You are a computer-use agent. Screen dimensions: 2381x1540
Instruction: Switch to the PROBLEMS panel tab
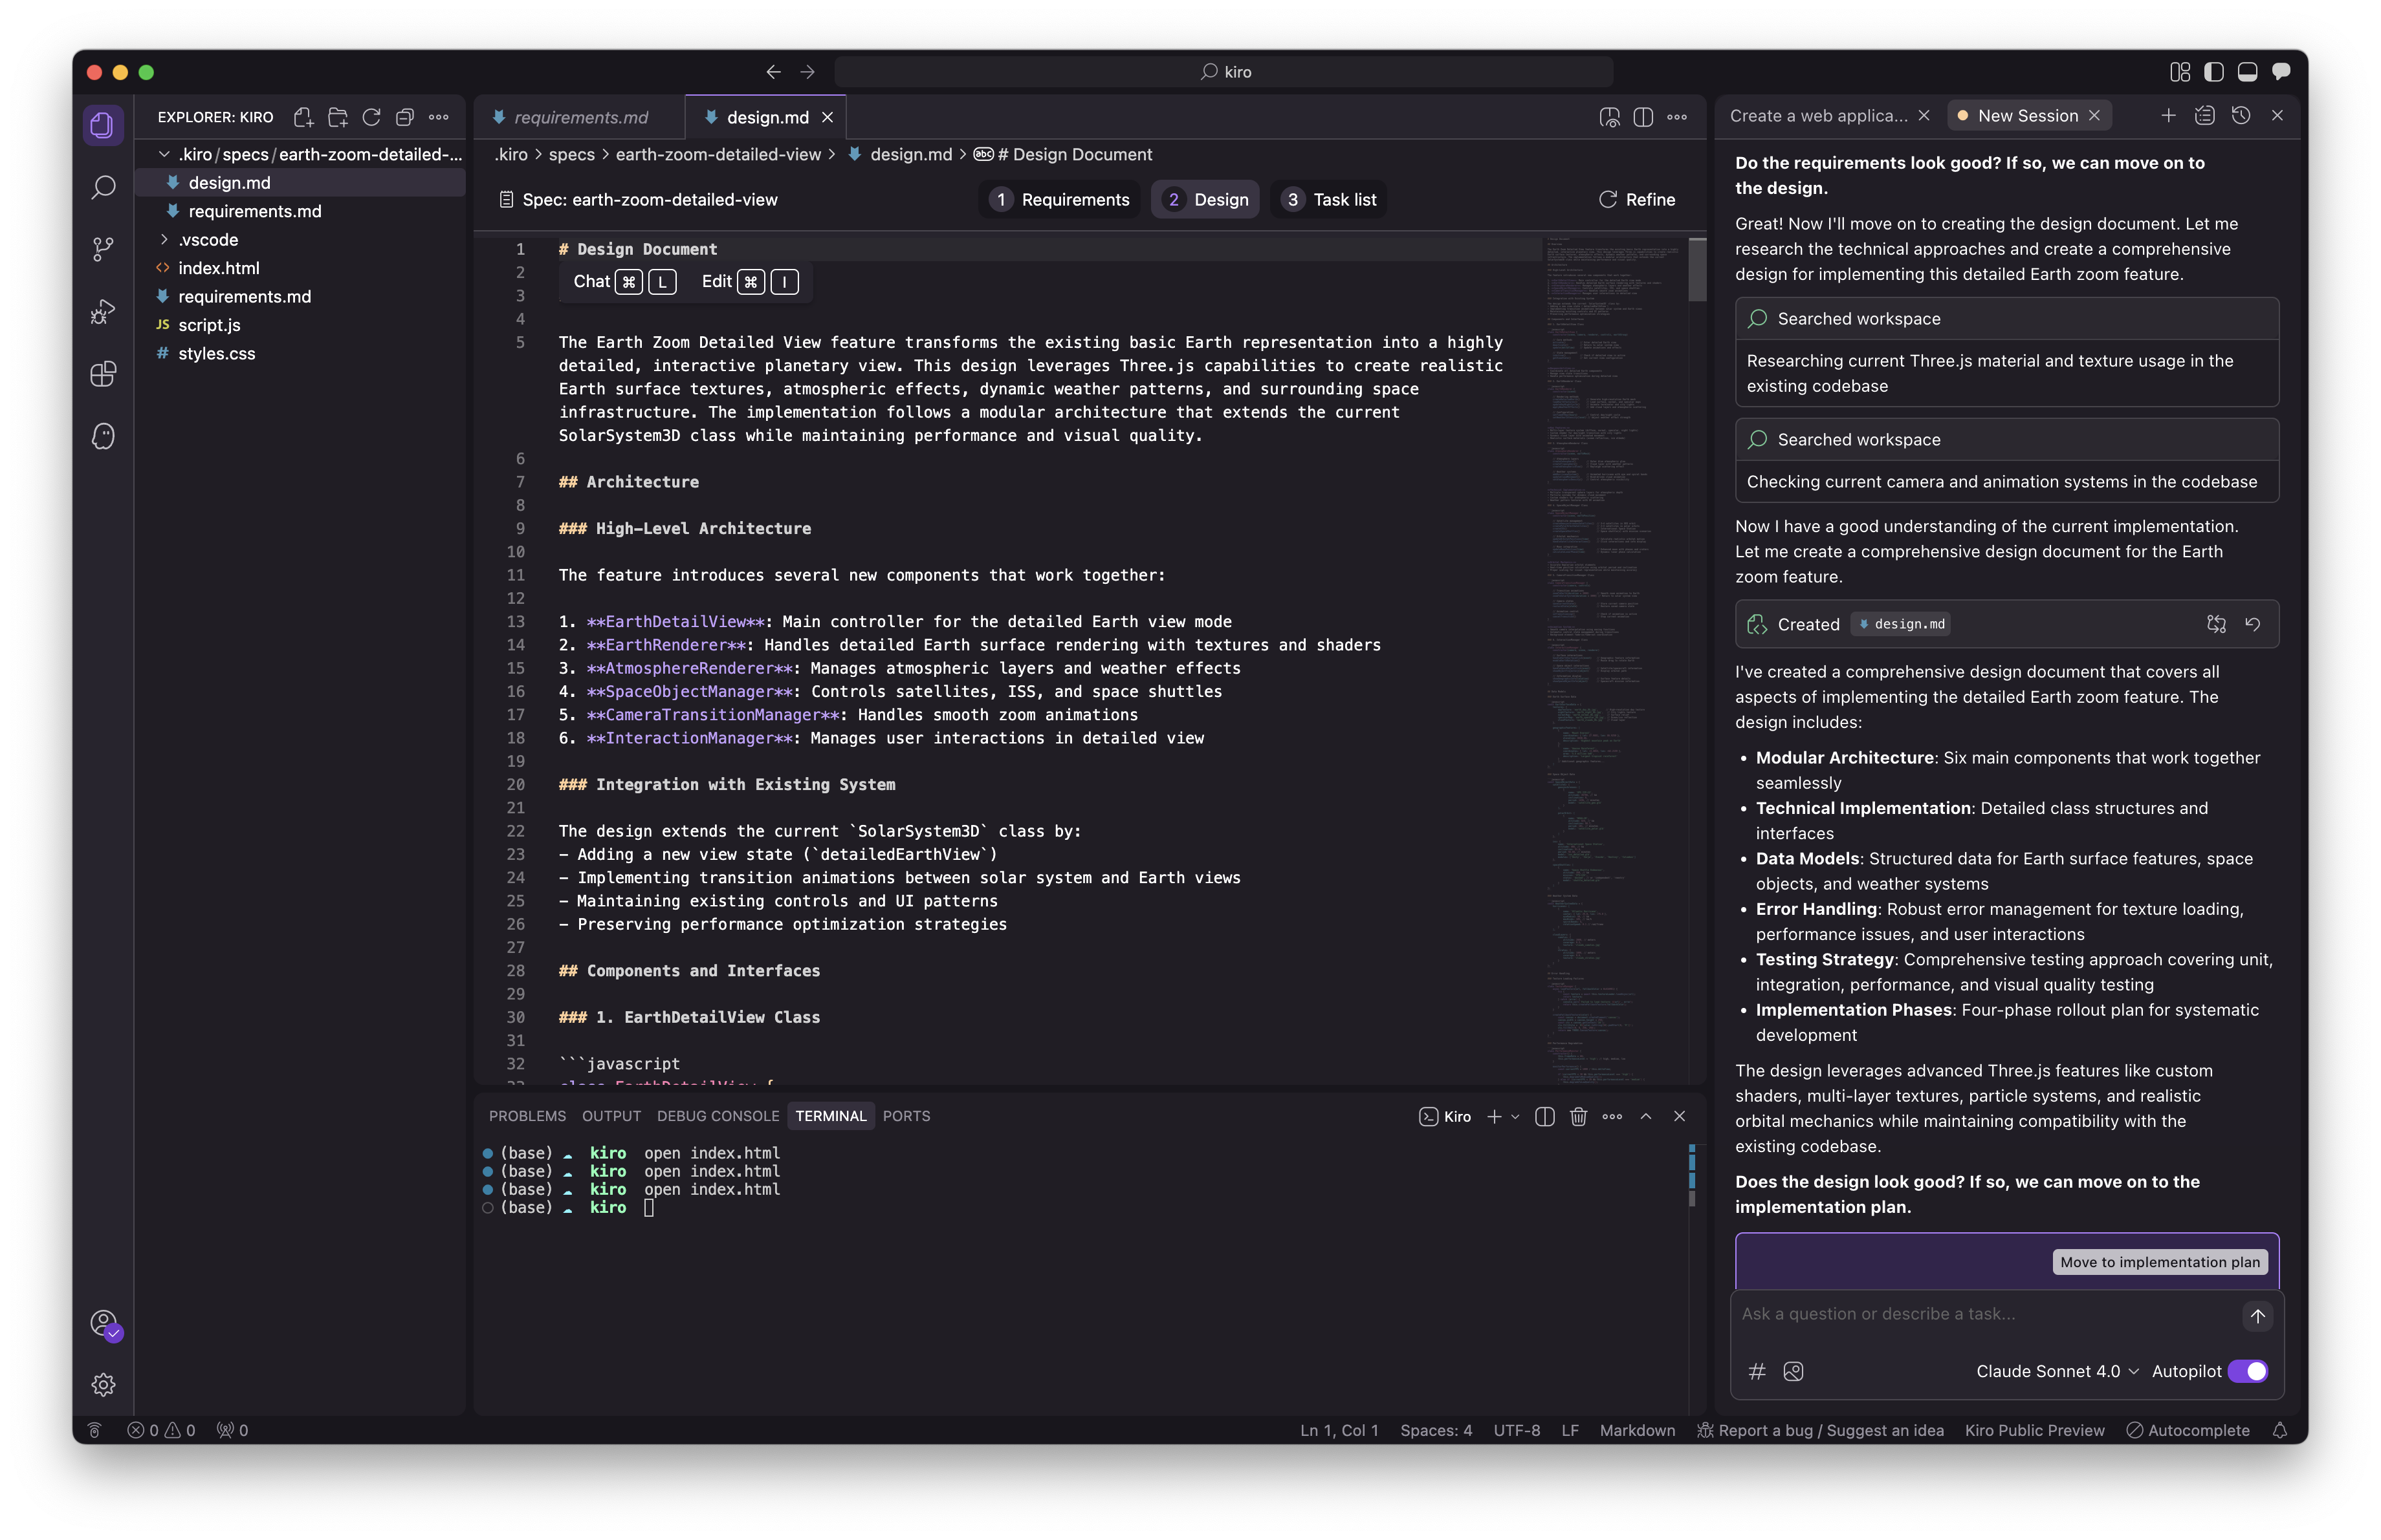527,1117
